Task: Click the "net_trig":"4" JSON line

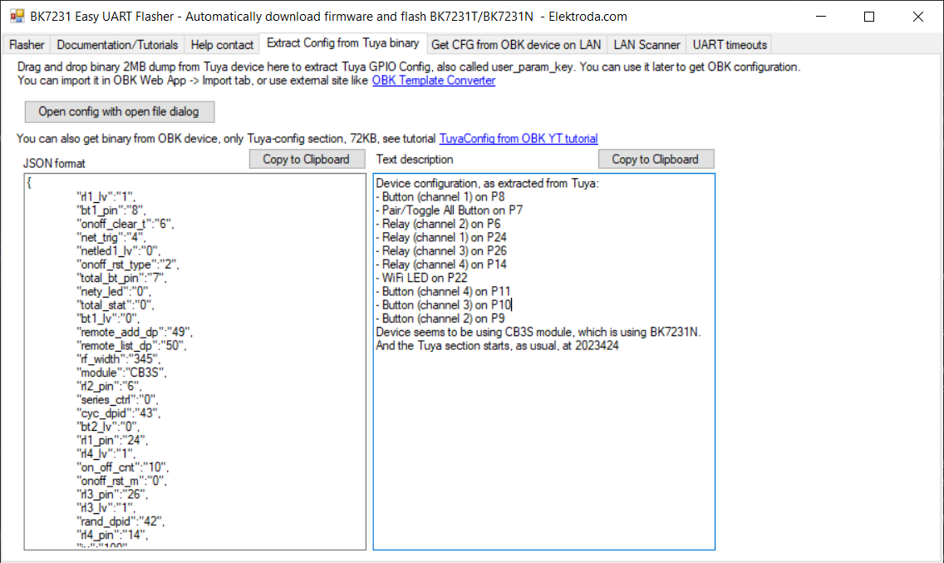Action: pos(111,238)
